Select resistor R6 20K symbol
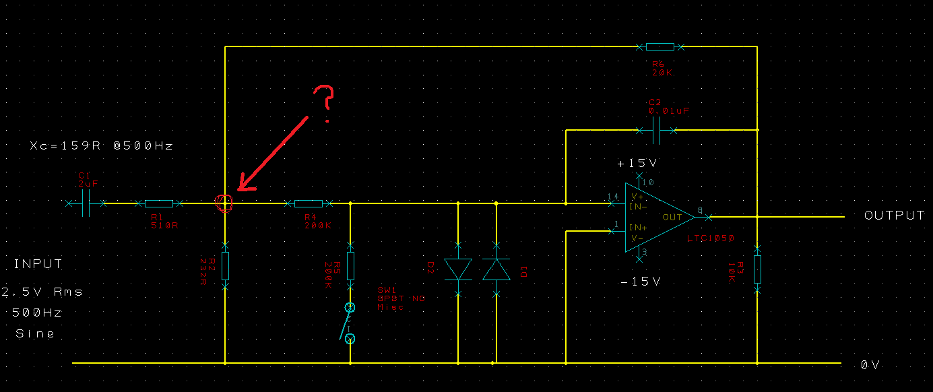The height and width of the screenshot is (392, 933). [659, 47]
